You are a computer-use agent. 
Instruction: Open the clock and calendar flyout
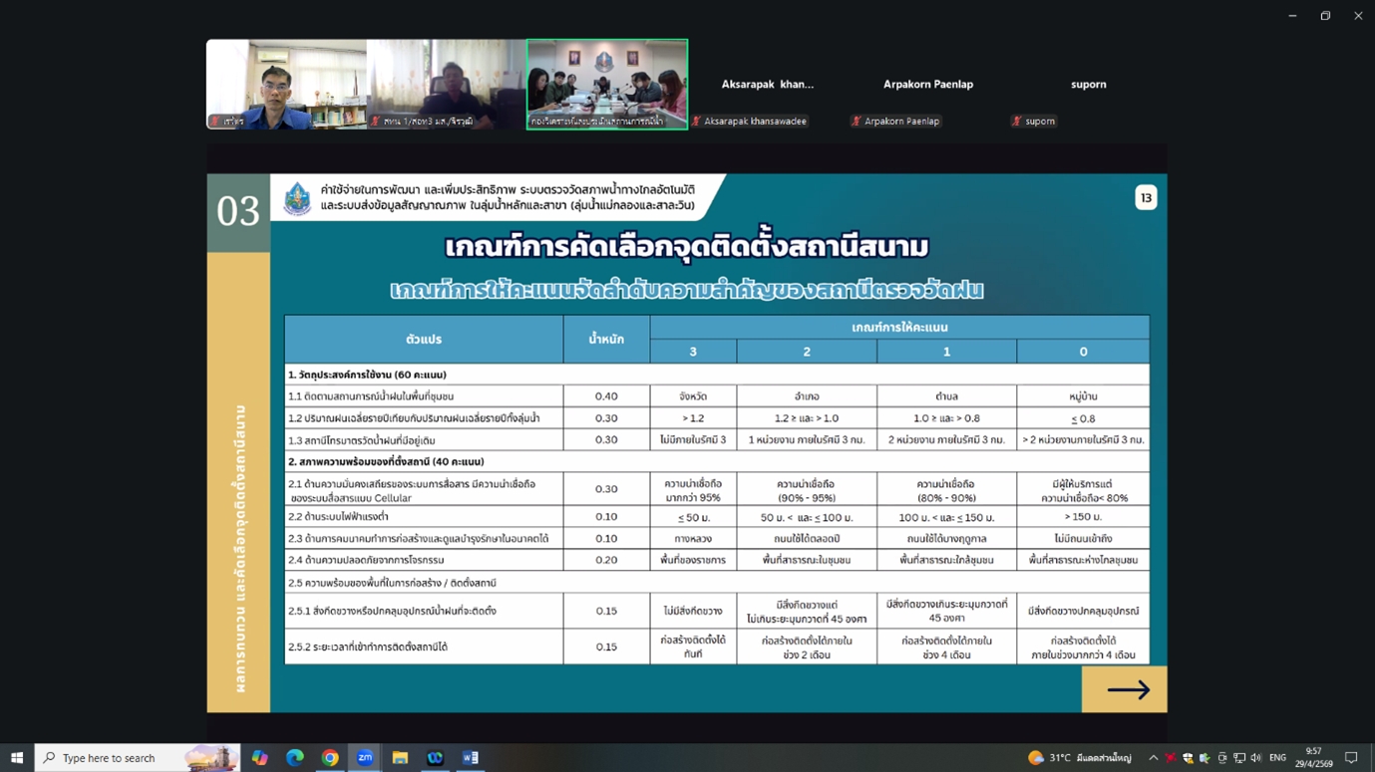[x=1313, y=758]
